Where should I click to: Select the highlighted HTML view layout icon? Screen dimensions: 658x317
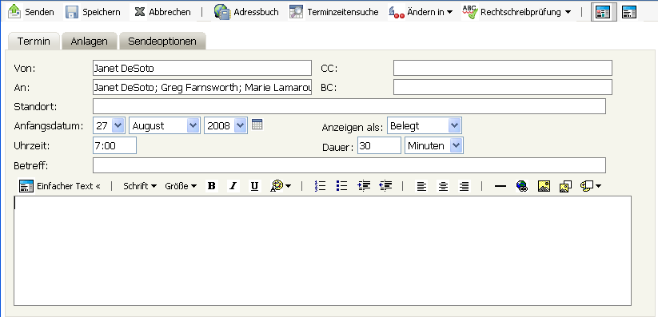click(603, 12)
